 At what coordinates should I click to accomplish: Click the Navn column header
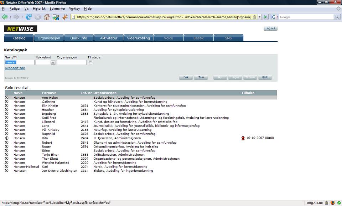pos(18,93)
